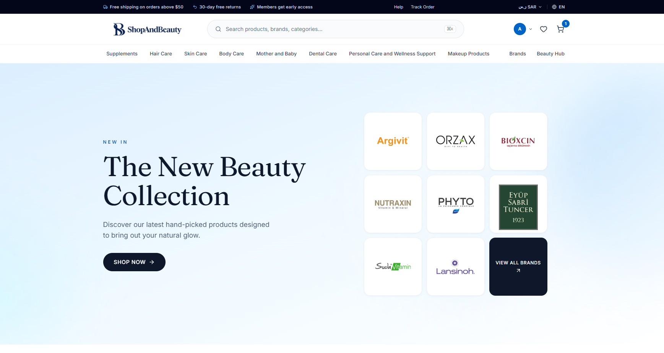
Task: Click the ShopAndBeauty logo
Action: [147, 29]
